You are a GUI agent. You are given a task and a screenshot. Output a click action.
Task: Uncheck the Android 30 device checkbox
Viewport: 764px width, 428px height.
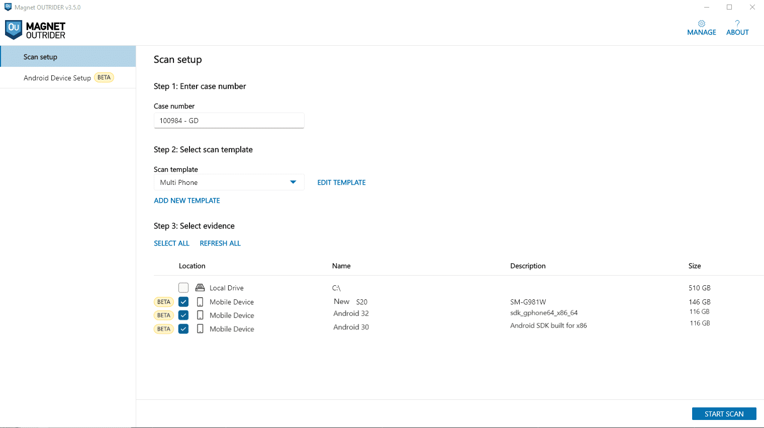coord(183,329)
